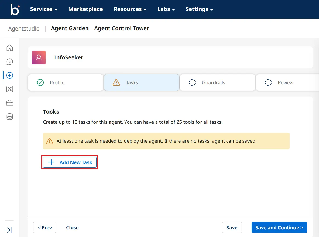This screenshot has height=237, width=319.
Task: Click the database cylinder icon in the sidebar
Action: 10,117
